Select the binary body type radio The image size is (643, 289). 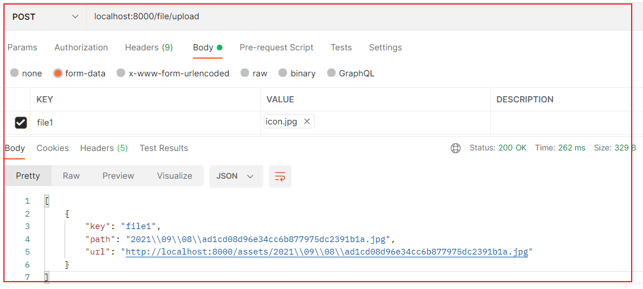282,74
